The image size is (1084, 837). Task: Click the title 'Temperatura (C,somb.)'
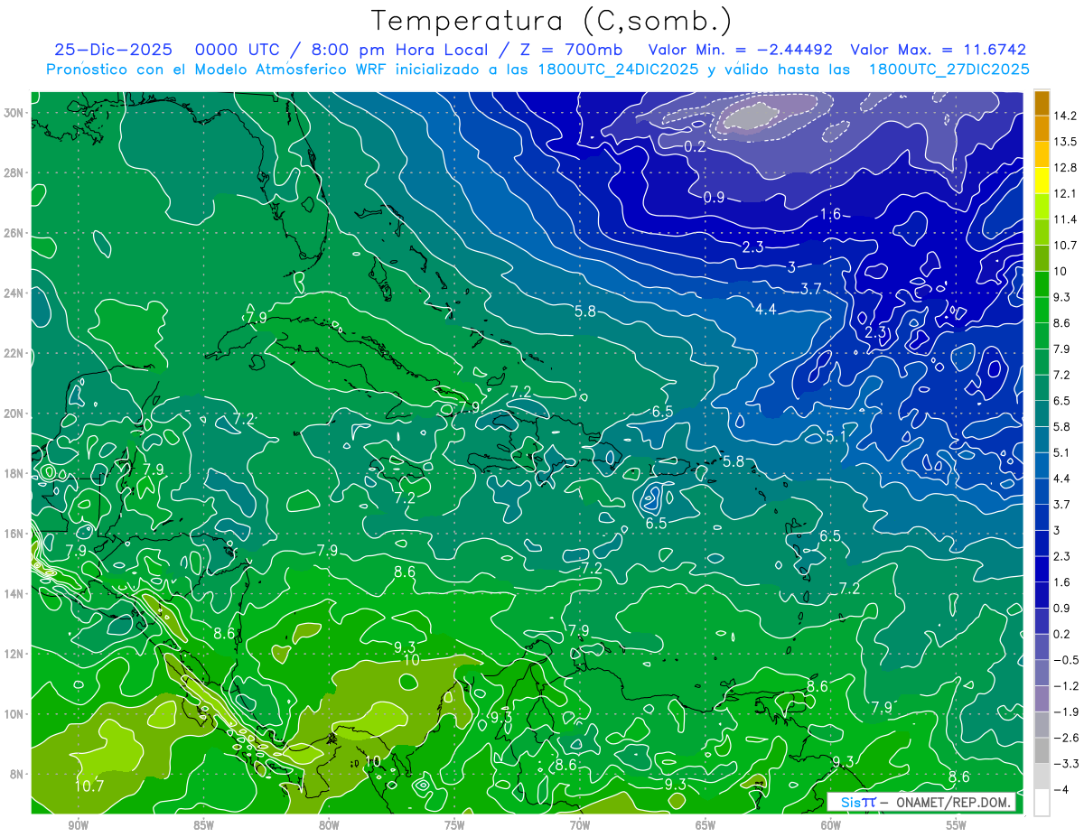(x=552, y=21)
